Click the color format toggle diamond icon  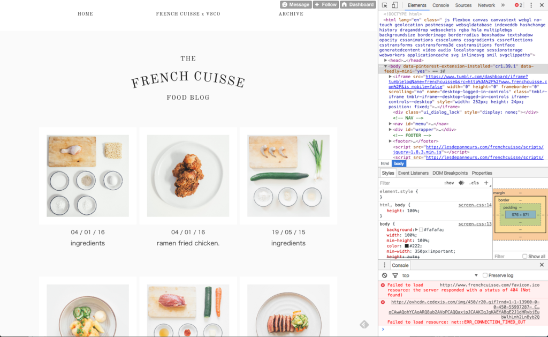(461, 183)
